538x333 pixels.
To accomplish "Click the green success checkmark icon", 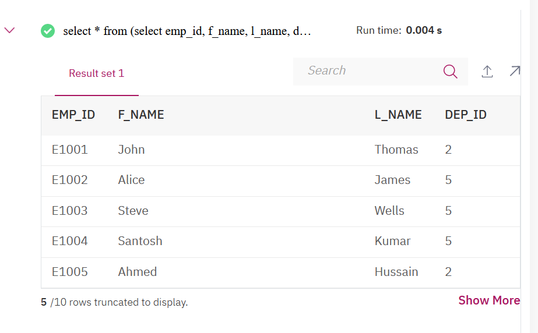I will click(x=48, y=31).
